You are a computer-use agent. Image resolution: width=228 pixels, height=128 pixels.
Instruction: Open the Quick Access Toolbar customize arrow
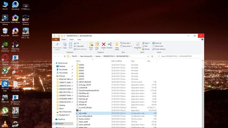click(64, 36)
